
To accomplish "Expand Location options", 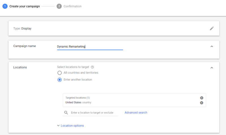I will point(70,125).
